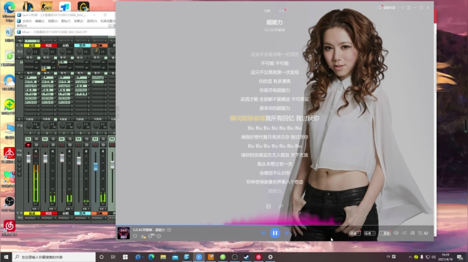
Task: Switch music player to mini mode icon
Action: [409, 7]
